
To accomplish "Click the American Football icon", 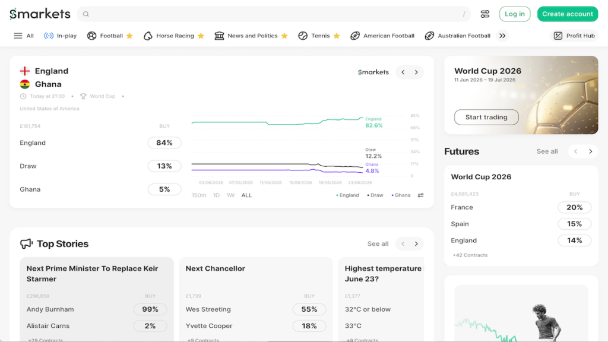I will 355,36.
